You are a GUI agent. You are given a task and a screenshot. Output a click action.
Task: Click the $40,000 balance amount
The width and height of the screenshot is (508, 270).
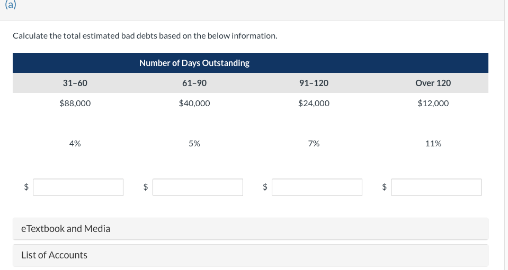(x=194, y=104)
